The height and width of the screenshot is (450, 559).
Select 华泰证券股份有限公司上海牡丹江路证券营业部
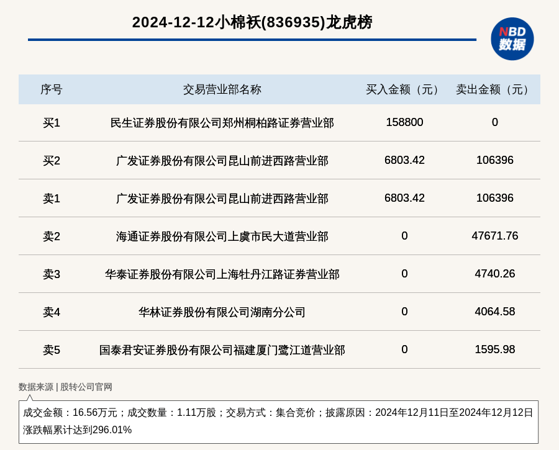(x=222, y=274)
